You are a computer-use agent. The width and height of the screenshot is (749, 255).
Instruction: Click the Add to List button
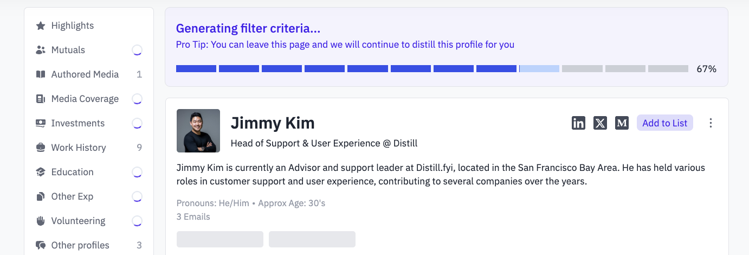click(664, 123)
